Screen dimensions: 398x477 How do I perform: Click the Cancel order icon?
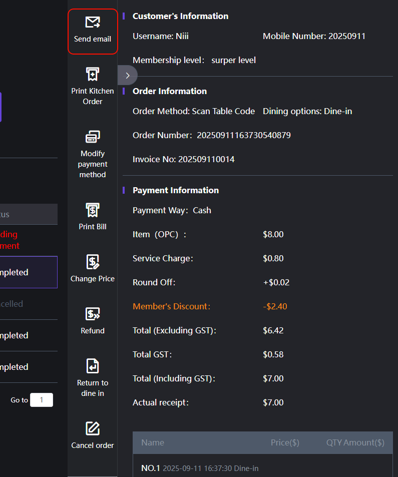coord(93,428)
